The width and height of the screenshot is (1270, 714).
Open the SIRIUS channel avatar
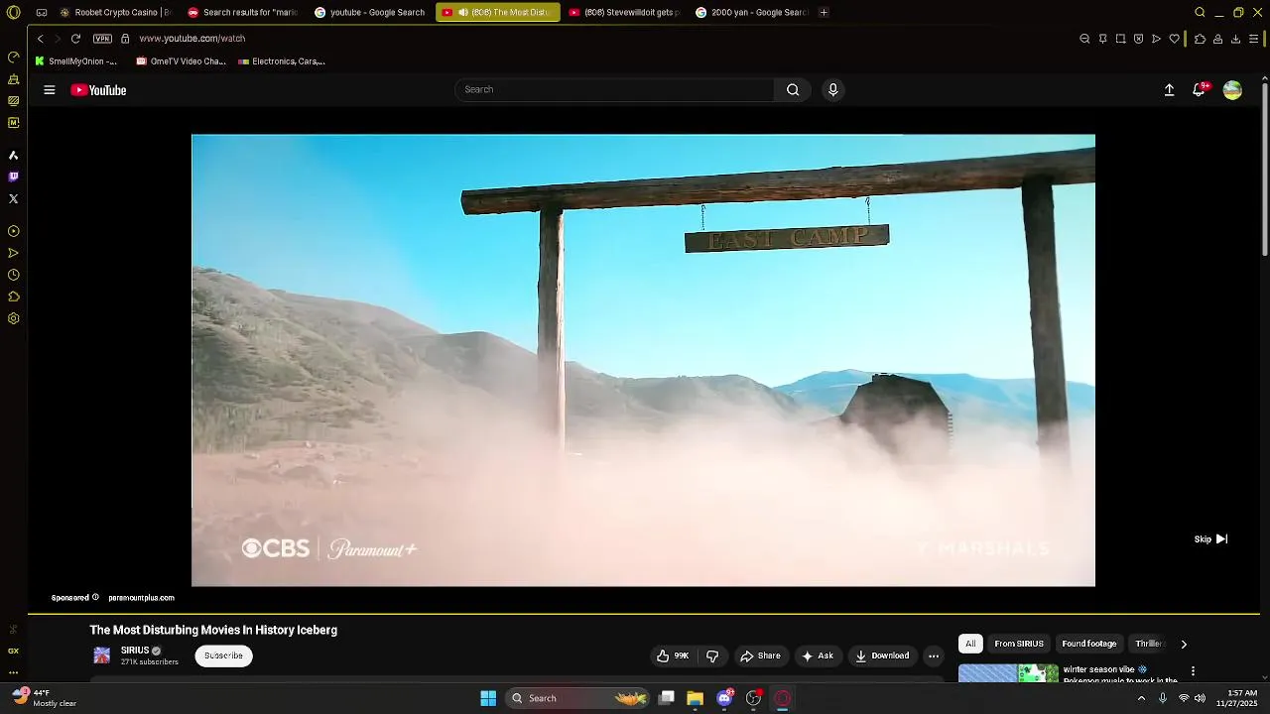pyautogui.click(x=102, y=655)
